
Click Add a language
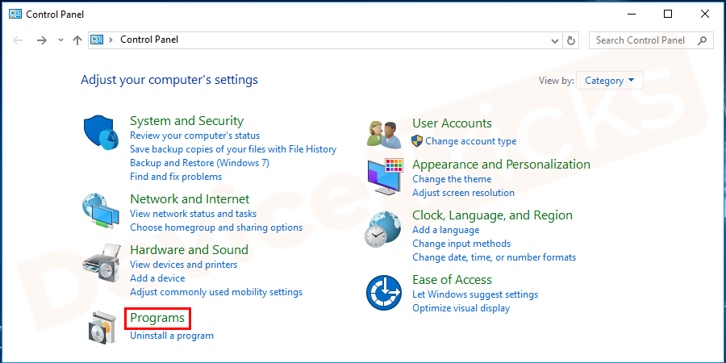pyautogui.click(x=446, y=230)
